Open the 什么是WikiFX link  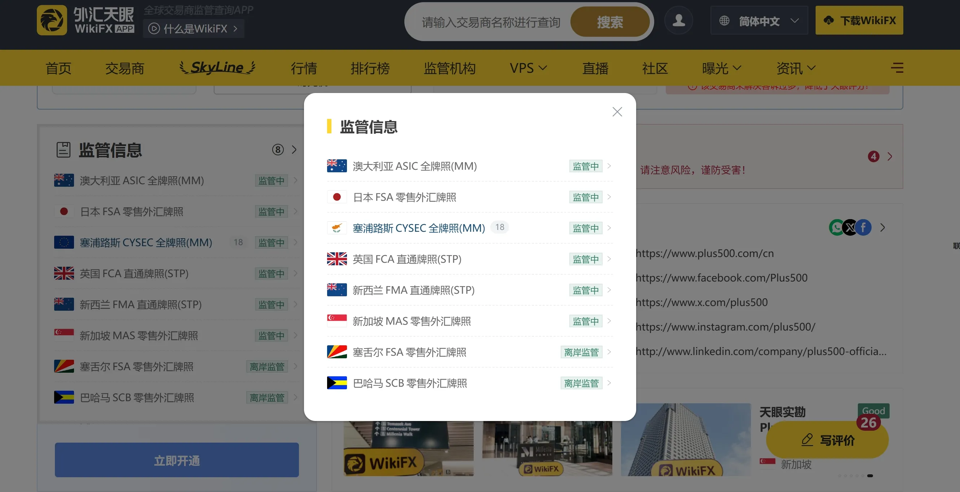coord(194,29)
